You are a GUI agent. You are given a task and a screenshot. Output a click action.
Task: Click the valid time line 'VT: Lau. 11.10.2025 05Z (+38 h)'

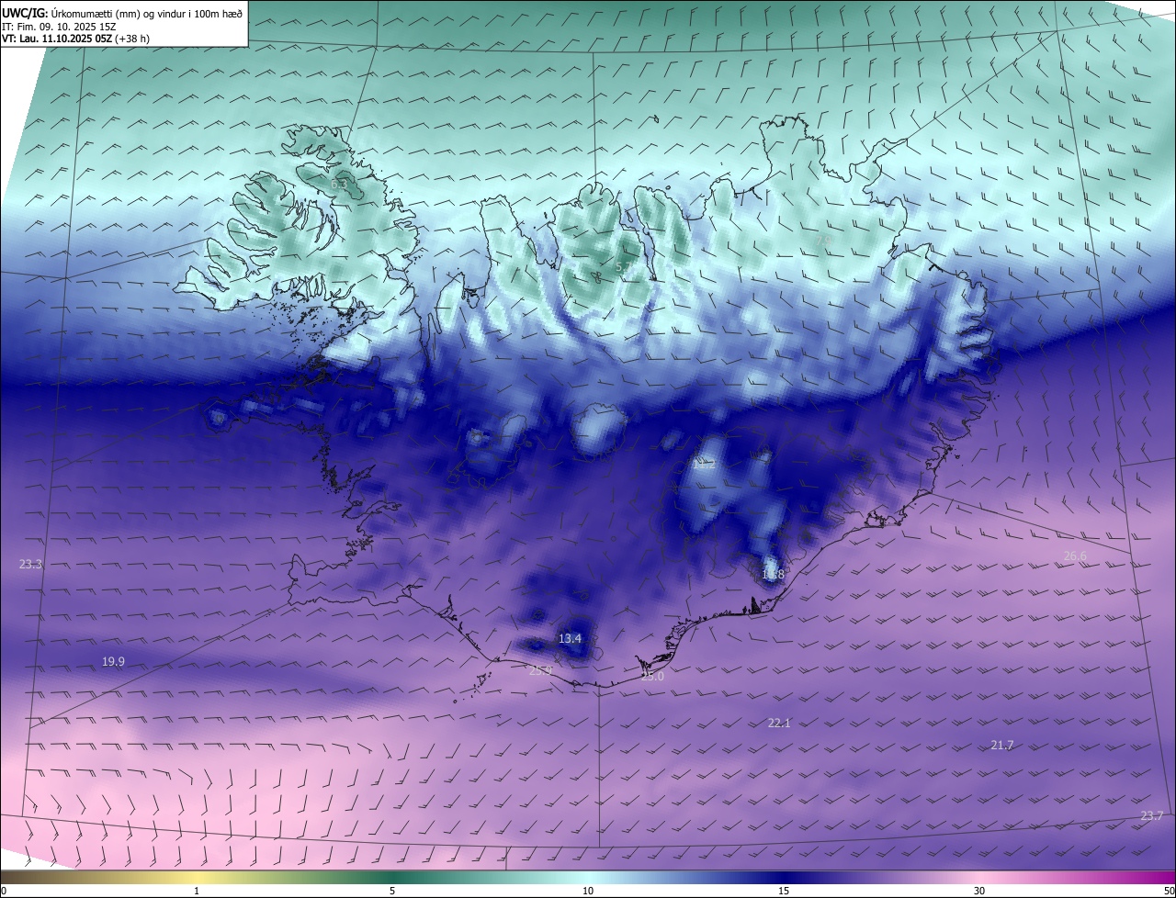(x=75, y=39)
